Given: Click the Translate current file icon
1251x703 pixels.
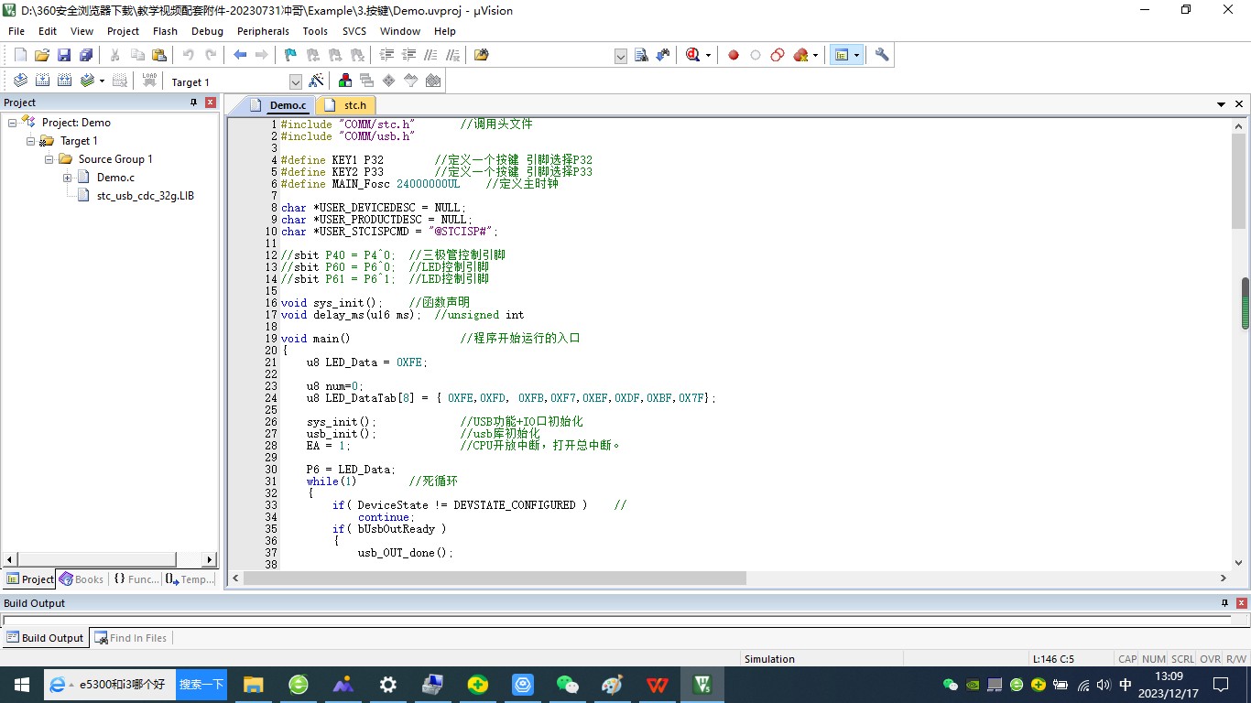Looking at the screenshot, I should coord(20,81).
